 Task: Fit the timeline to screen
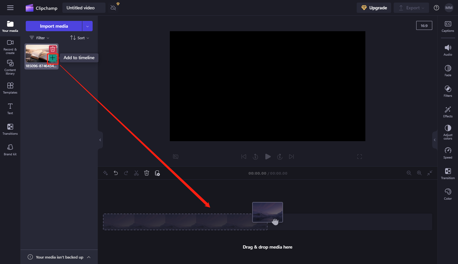pos(430,173)
